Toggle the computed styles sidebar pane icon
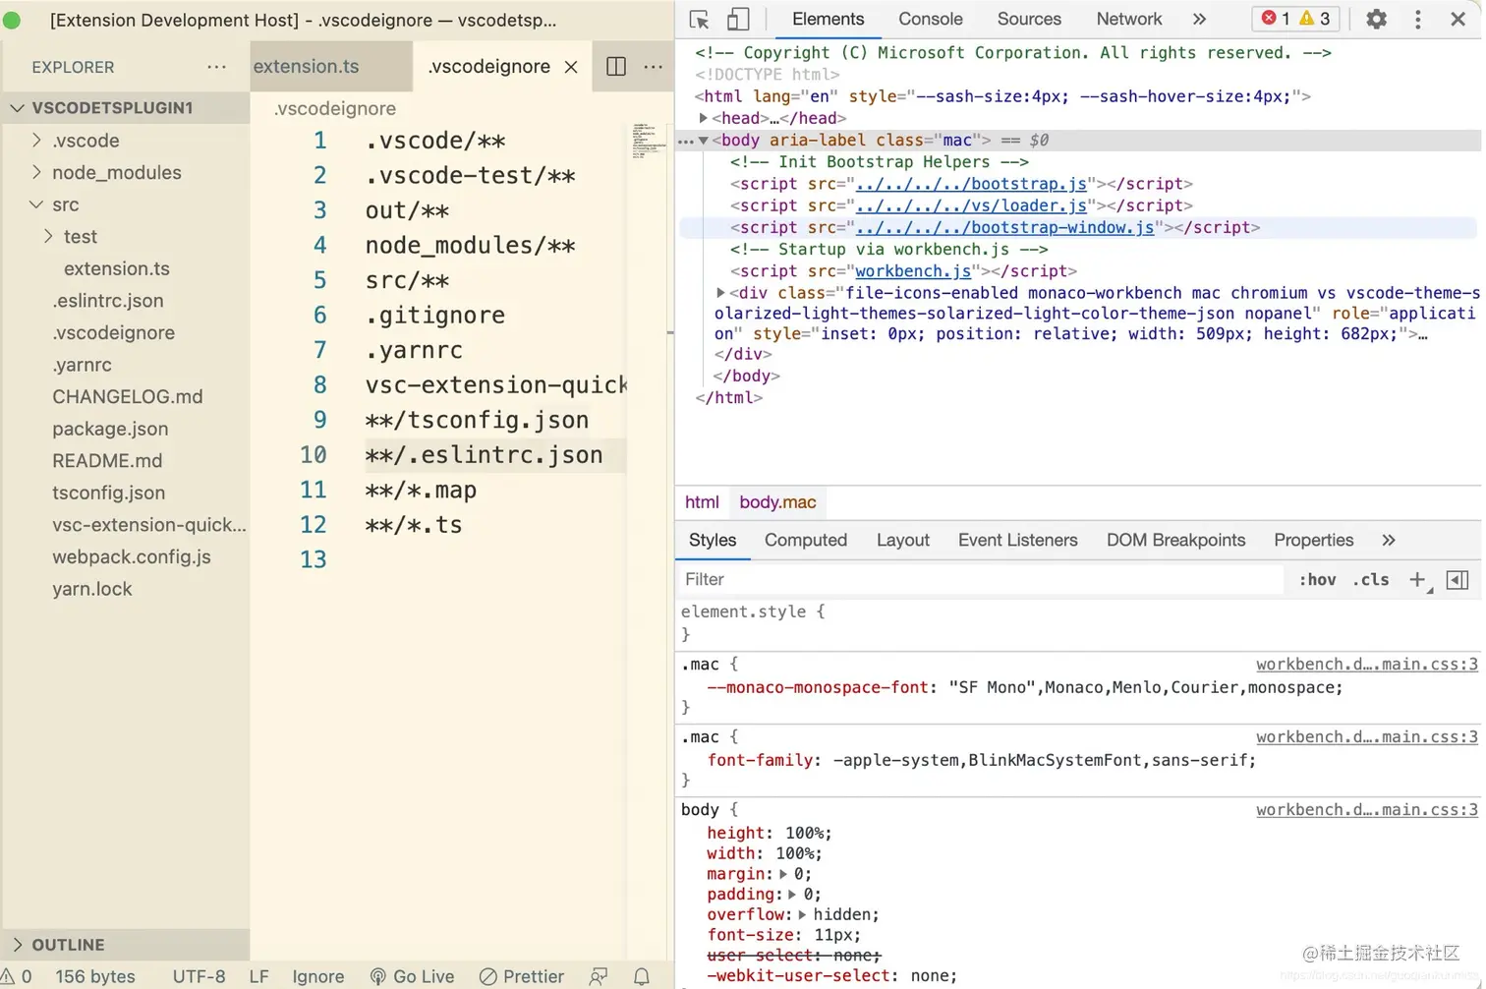 pos(1457,580)
